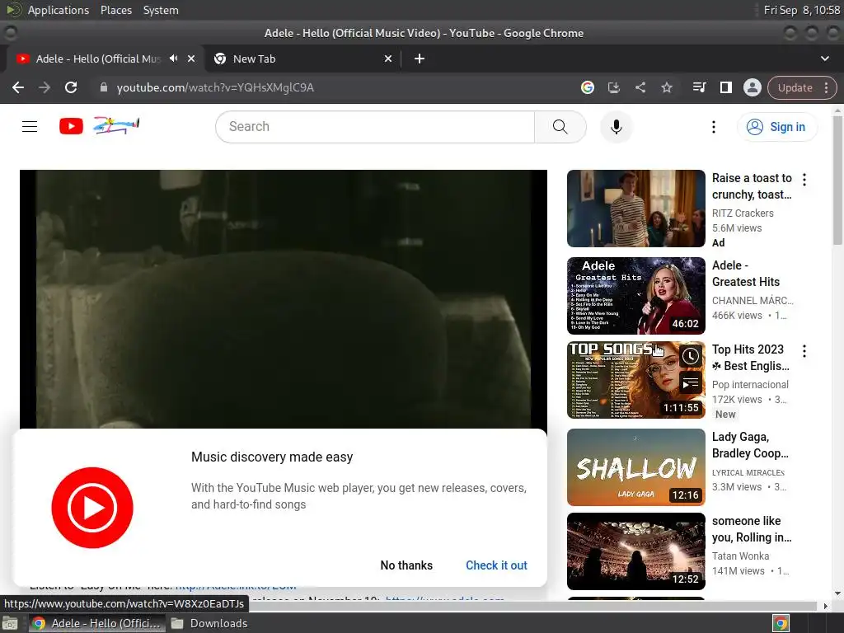Open the RITZ Crackers ad thumbnail

coord(635,209)
